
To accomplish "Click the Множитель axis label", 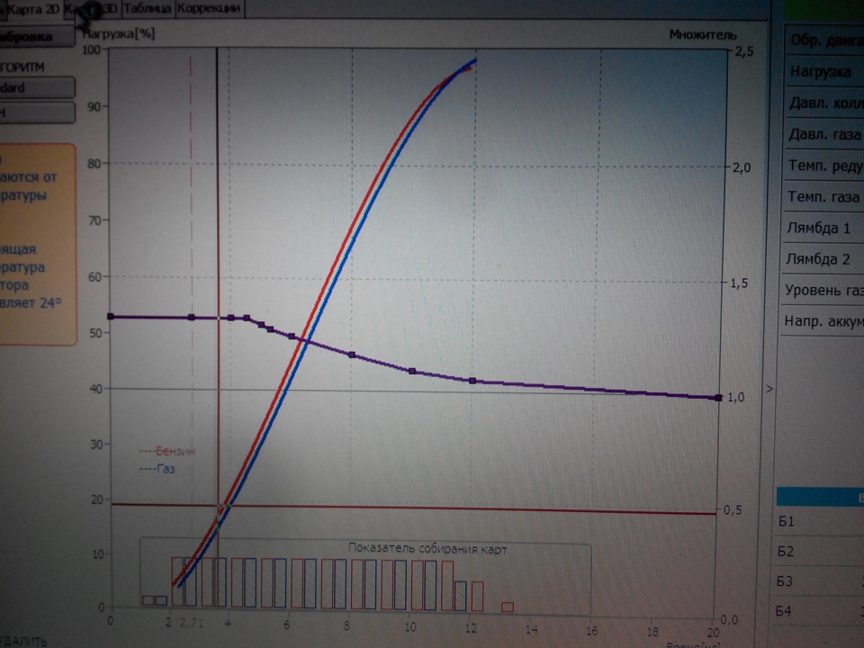I will (703, 35).
